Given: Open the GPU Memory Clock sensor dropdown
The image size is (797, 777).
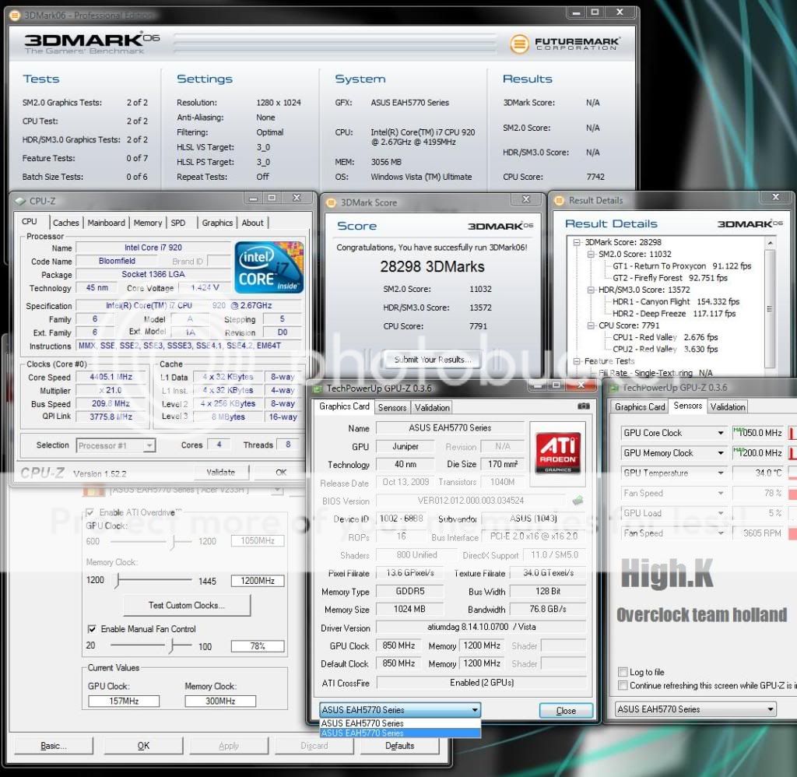Looking at the screenshot, I should pyautogui.click(x=720, y=453).
